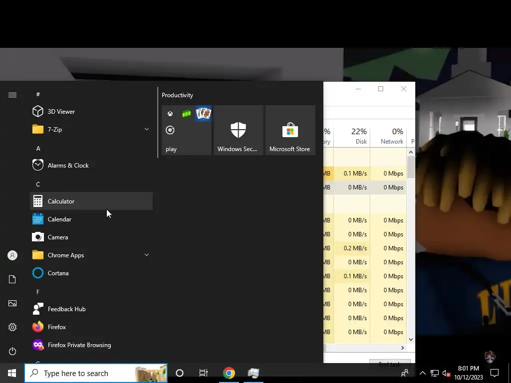511x383 pixels.
Task: Show hidden tray icons arrow
Action: (422, 373)
